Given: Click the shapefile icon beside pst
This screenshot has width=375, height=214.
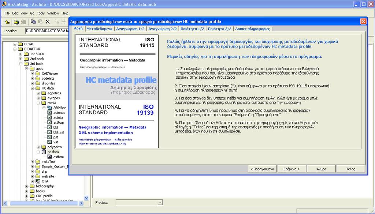Looking at the screenshot, I should [x=49, y=137].
